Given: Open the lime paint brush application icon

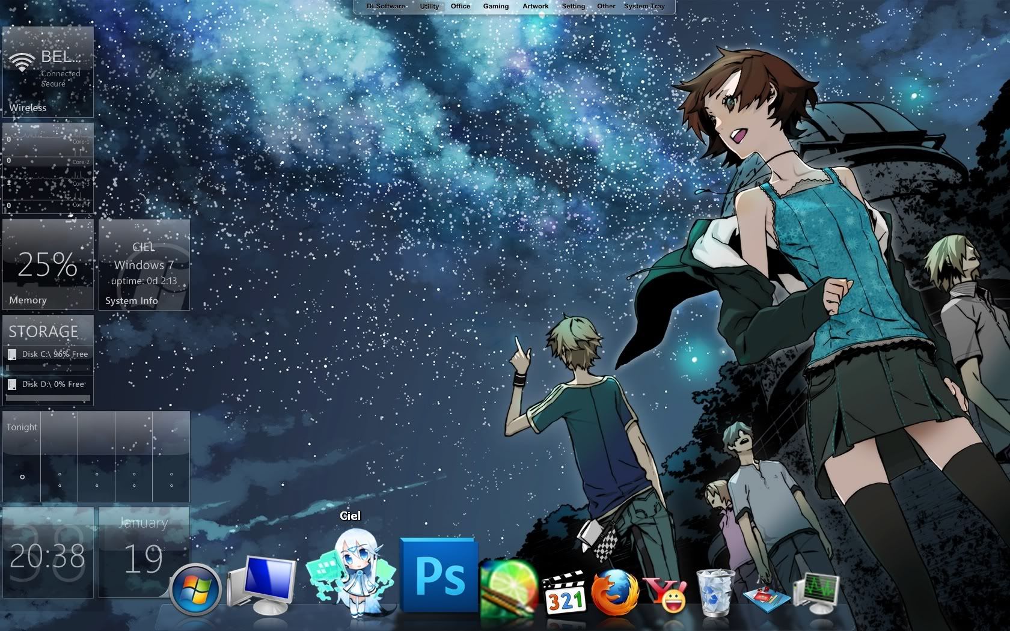Looking at the screenshot, I should 509,588.
